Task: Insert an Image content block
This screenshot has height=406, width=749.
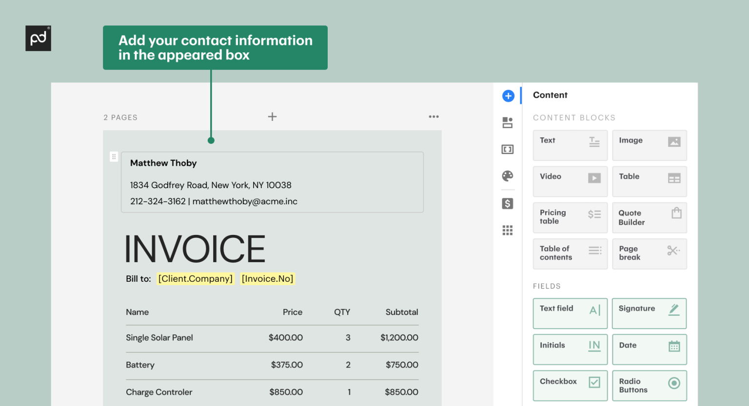Action: tap(649, 145)
